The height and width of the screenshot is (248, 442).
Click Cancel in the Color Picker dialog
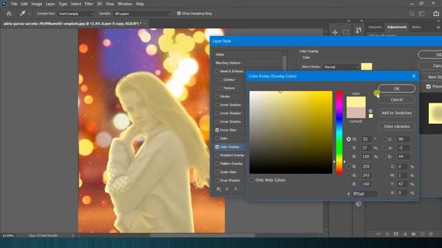[396, 99]
